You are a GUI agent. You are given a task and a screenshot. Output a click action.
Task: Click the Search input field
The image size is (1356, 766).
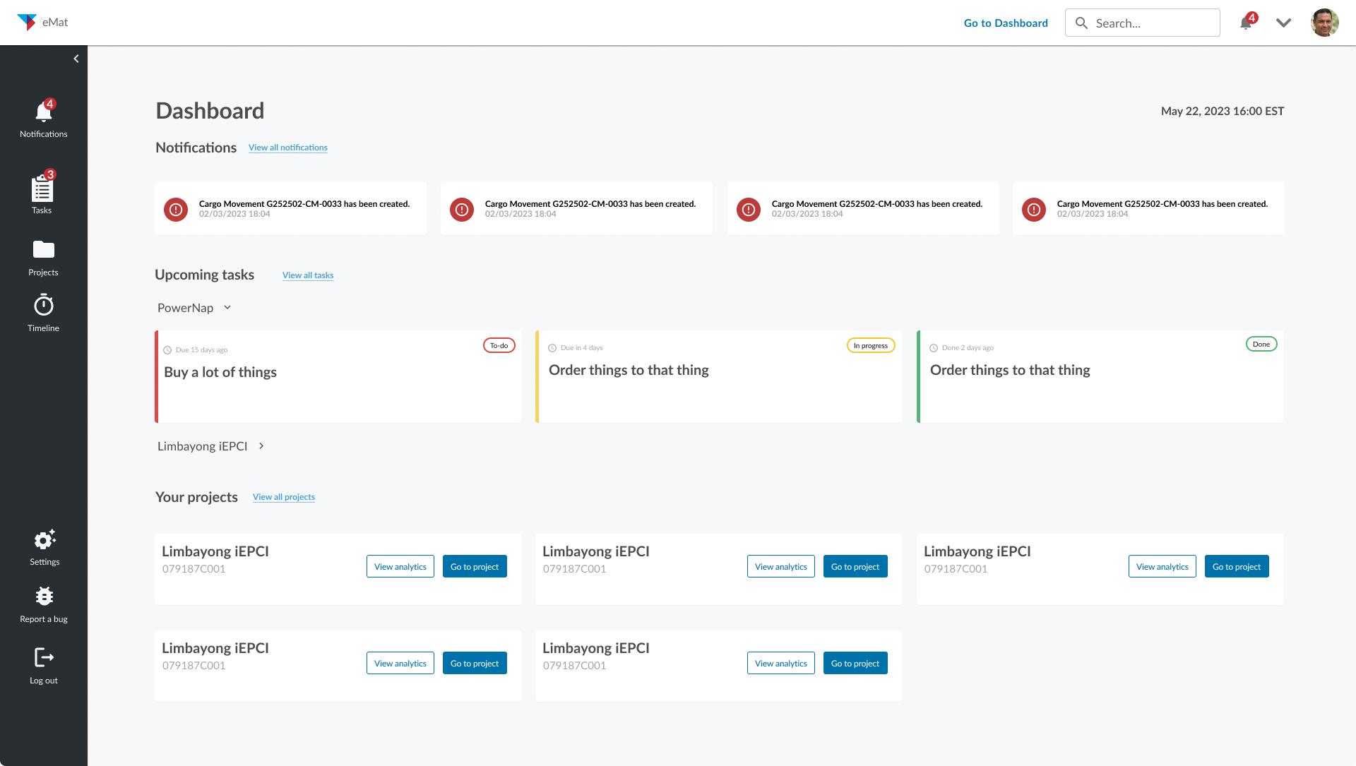tap(1142, 23)
